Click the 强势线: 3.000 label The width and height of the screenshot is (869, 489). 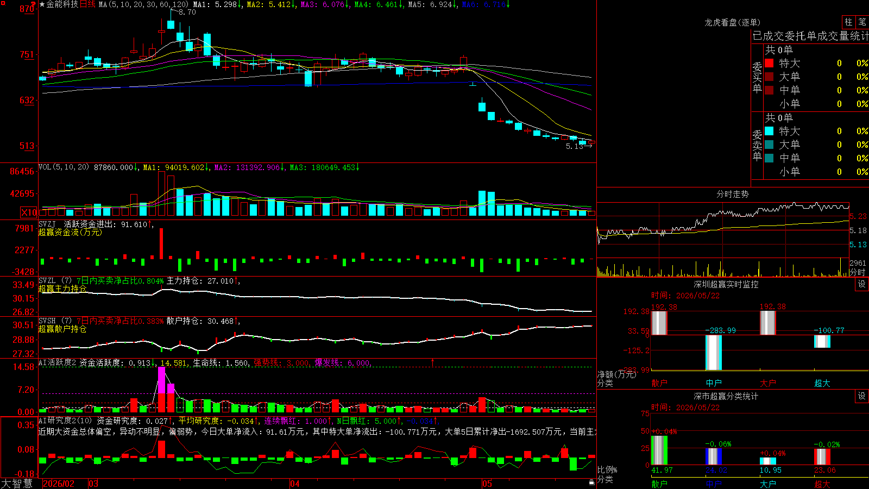[282, 362]
